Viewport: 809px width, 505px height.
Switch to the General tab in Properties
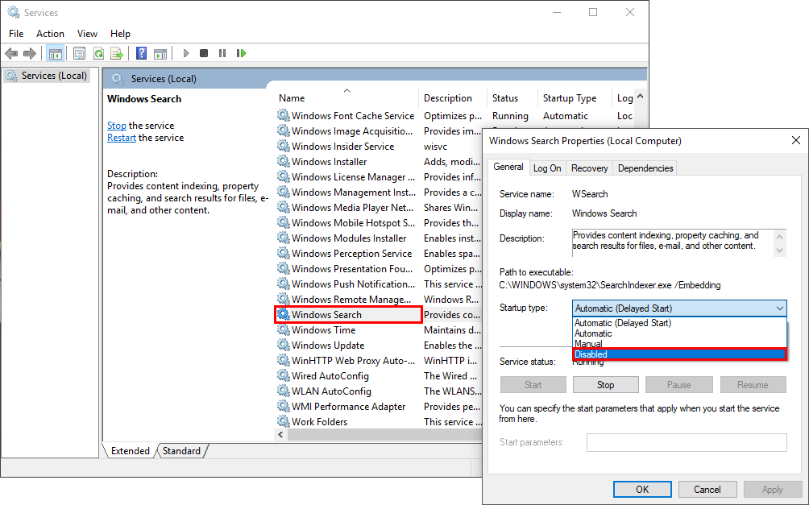(x=508, y=167)
